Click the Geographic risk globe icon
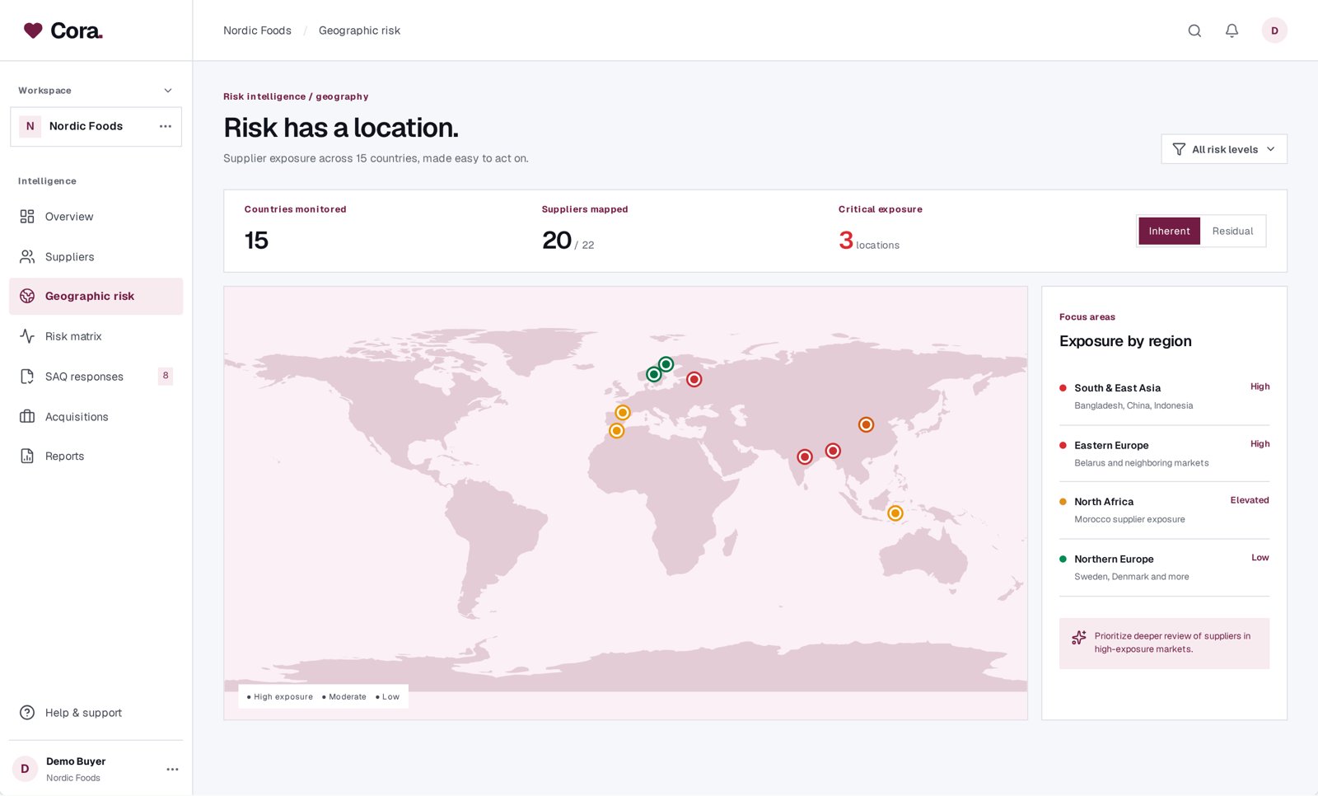 click(x=27, y=296)
